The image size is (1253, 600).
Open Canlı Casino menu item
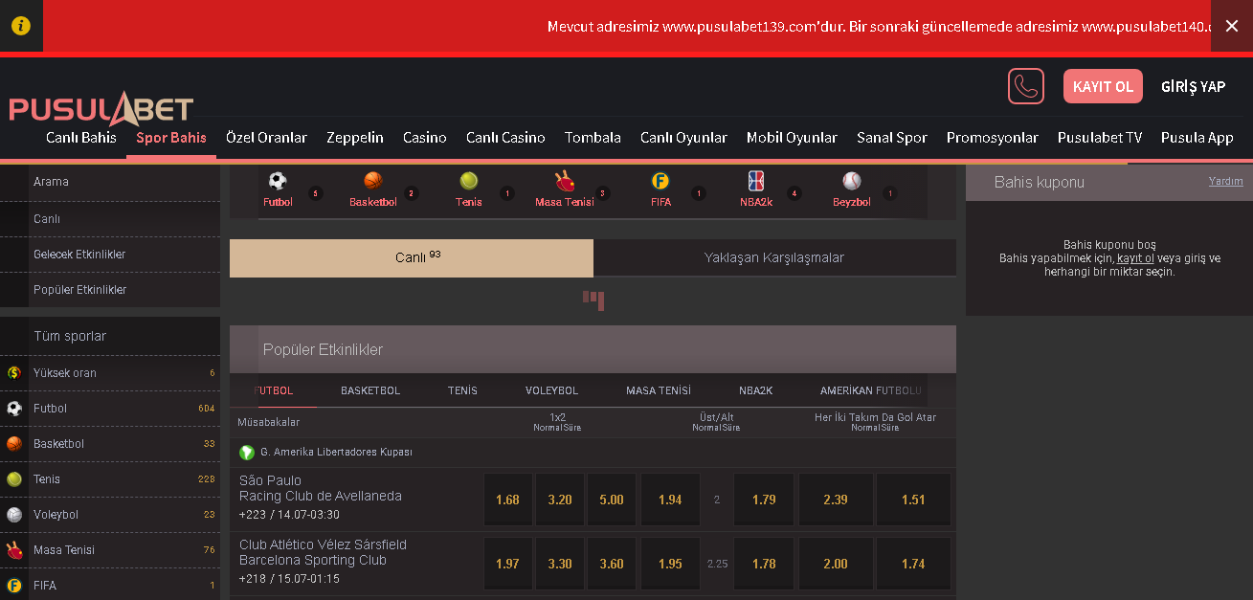pos(505,138)
